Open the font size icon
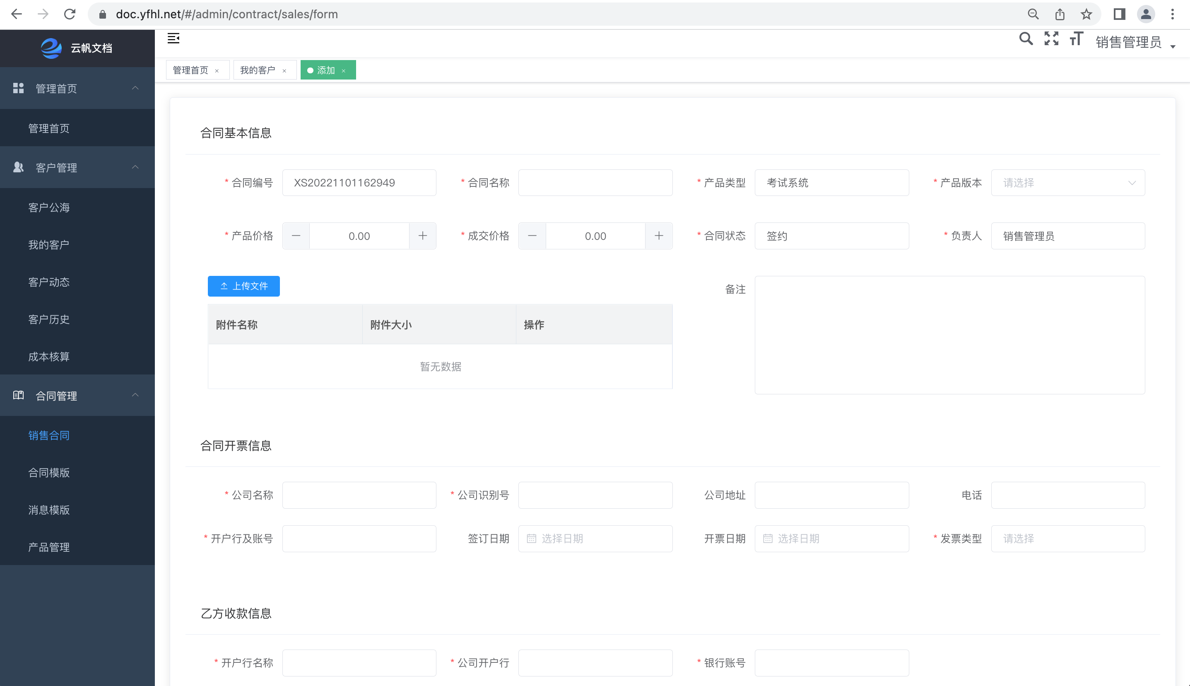The height and width of the screenshot is (686, 1190). click(x=1076, y=39)
